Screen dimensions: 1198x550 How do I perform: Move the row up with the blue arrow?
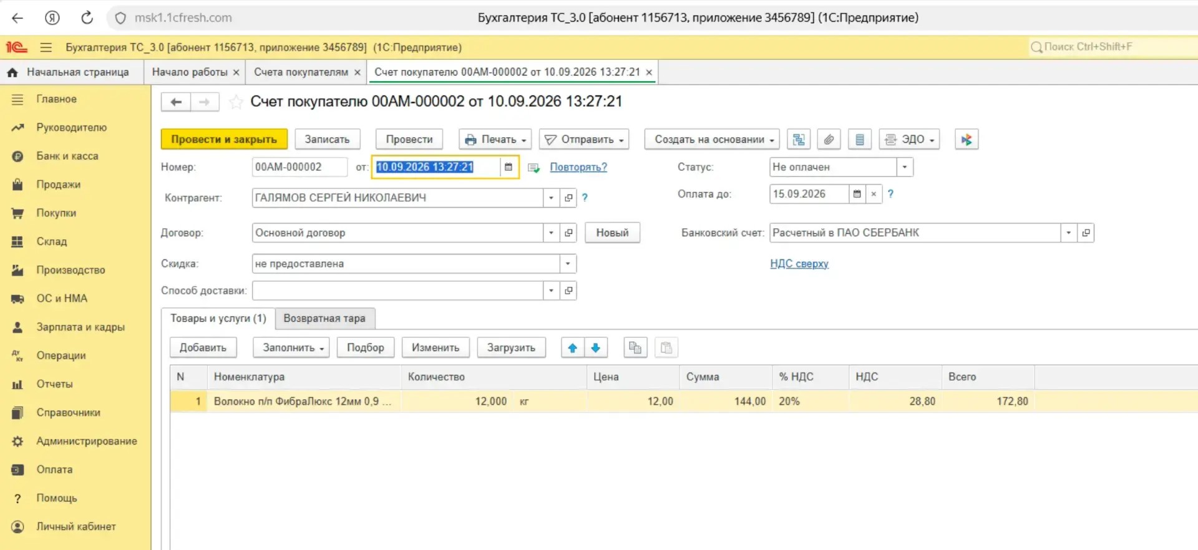click(572, 348)
